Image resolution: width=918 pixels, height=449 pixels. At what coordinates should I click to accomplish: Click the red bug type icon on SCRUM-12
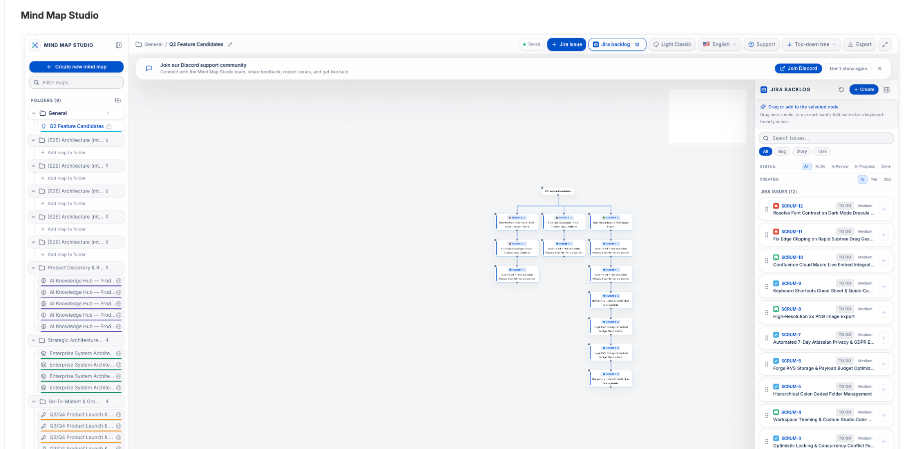(x=776, y=206)
